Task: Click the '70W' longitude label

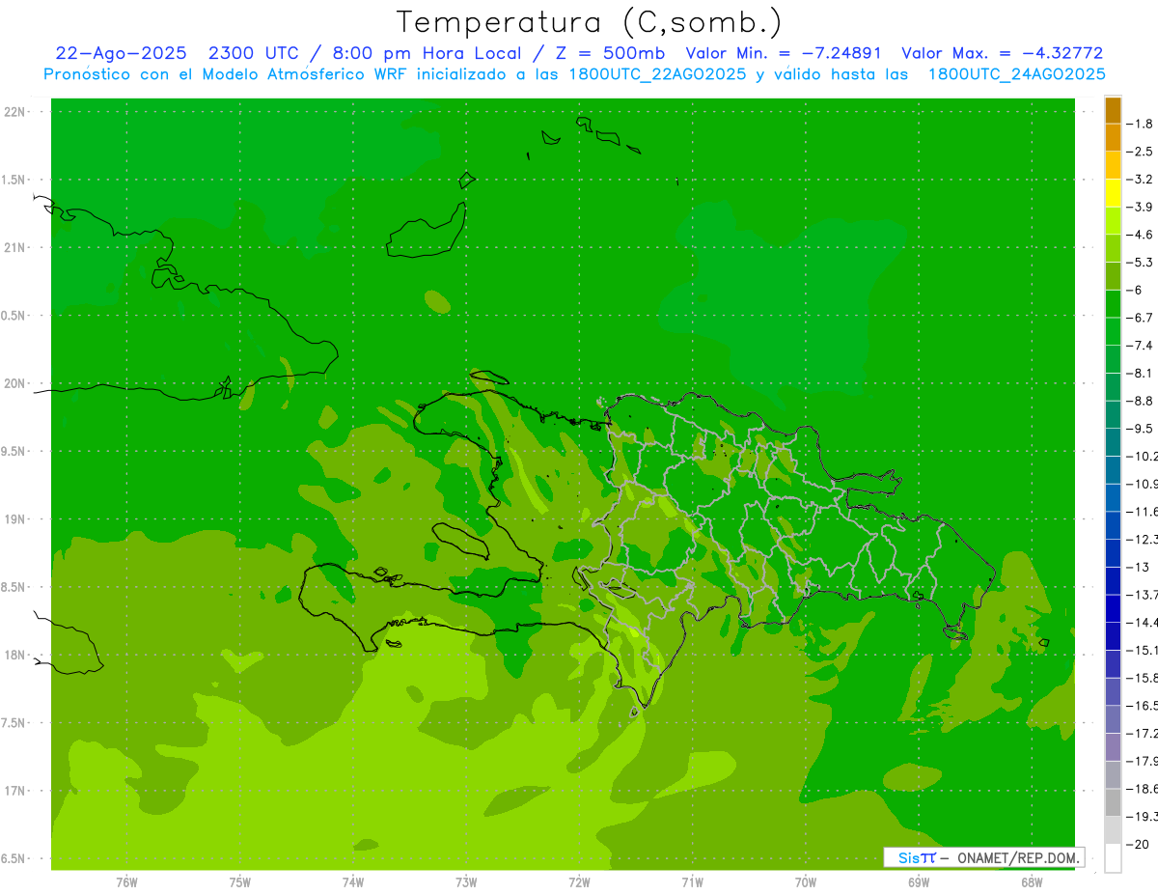Action: click(806, 882)
